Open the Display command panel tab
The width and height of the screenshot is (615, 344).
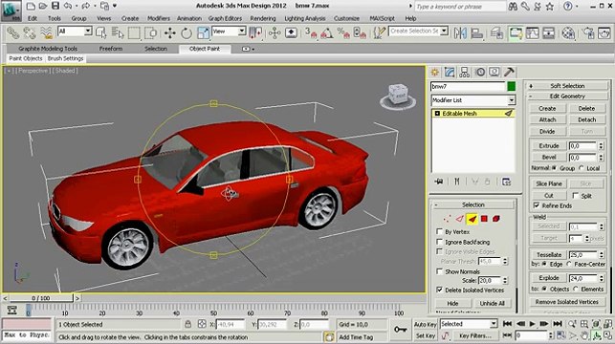(494, 72)
